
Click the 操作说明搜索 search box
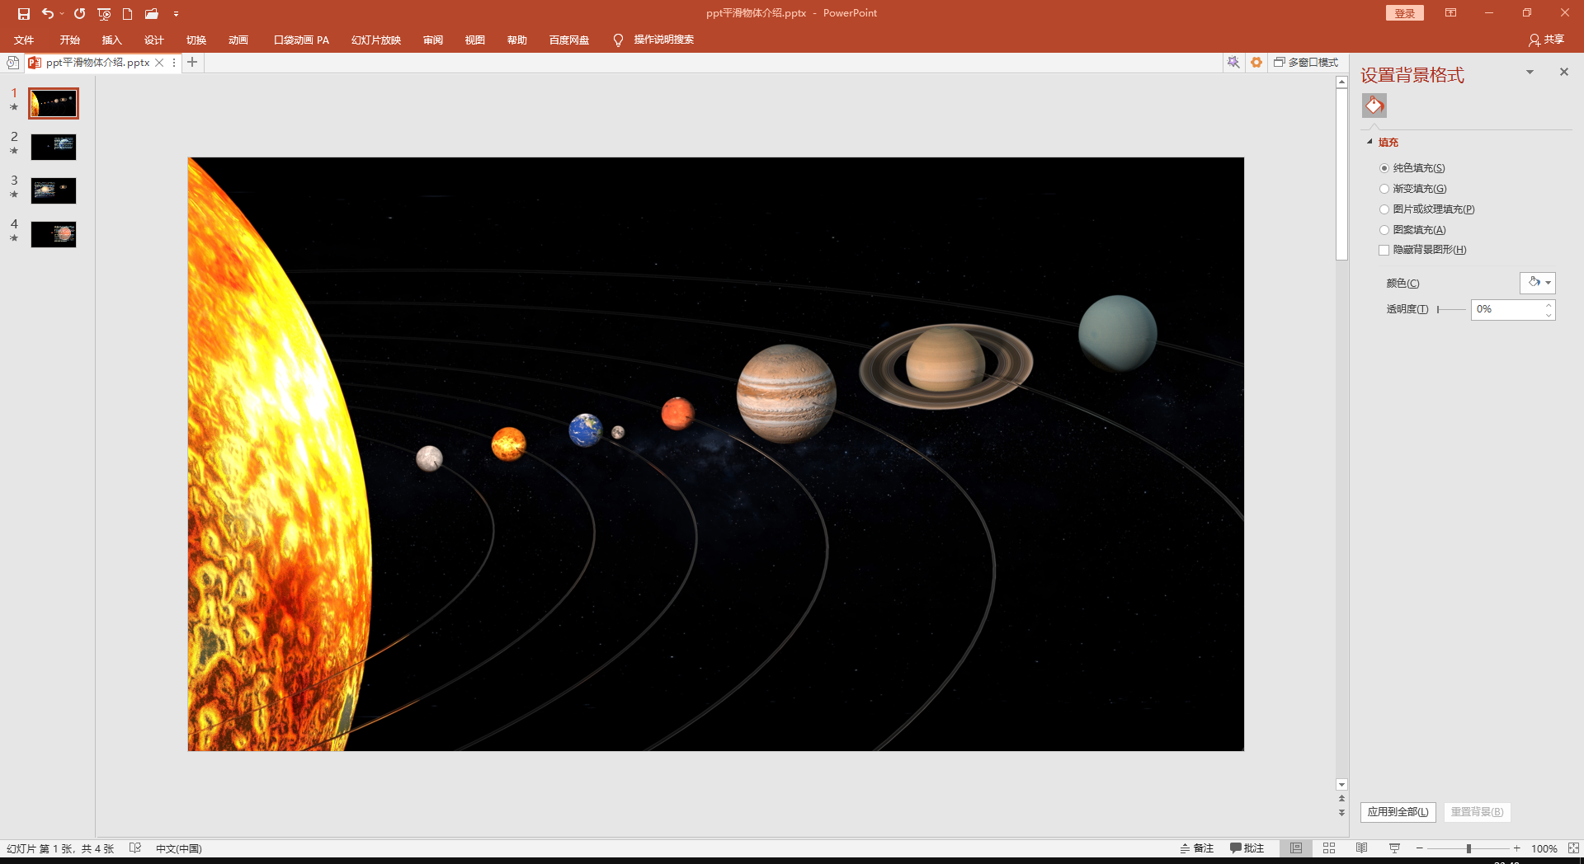[x=663, y=40]
